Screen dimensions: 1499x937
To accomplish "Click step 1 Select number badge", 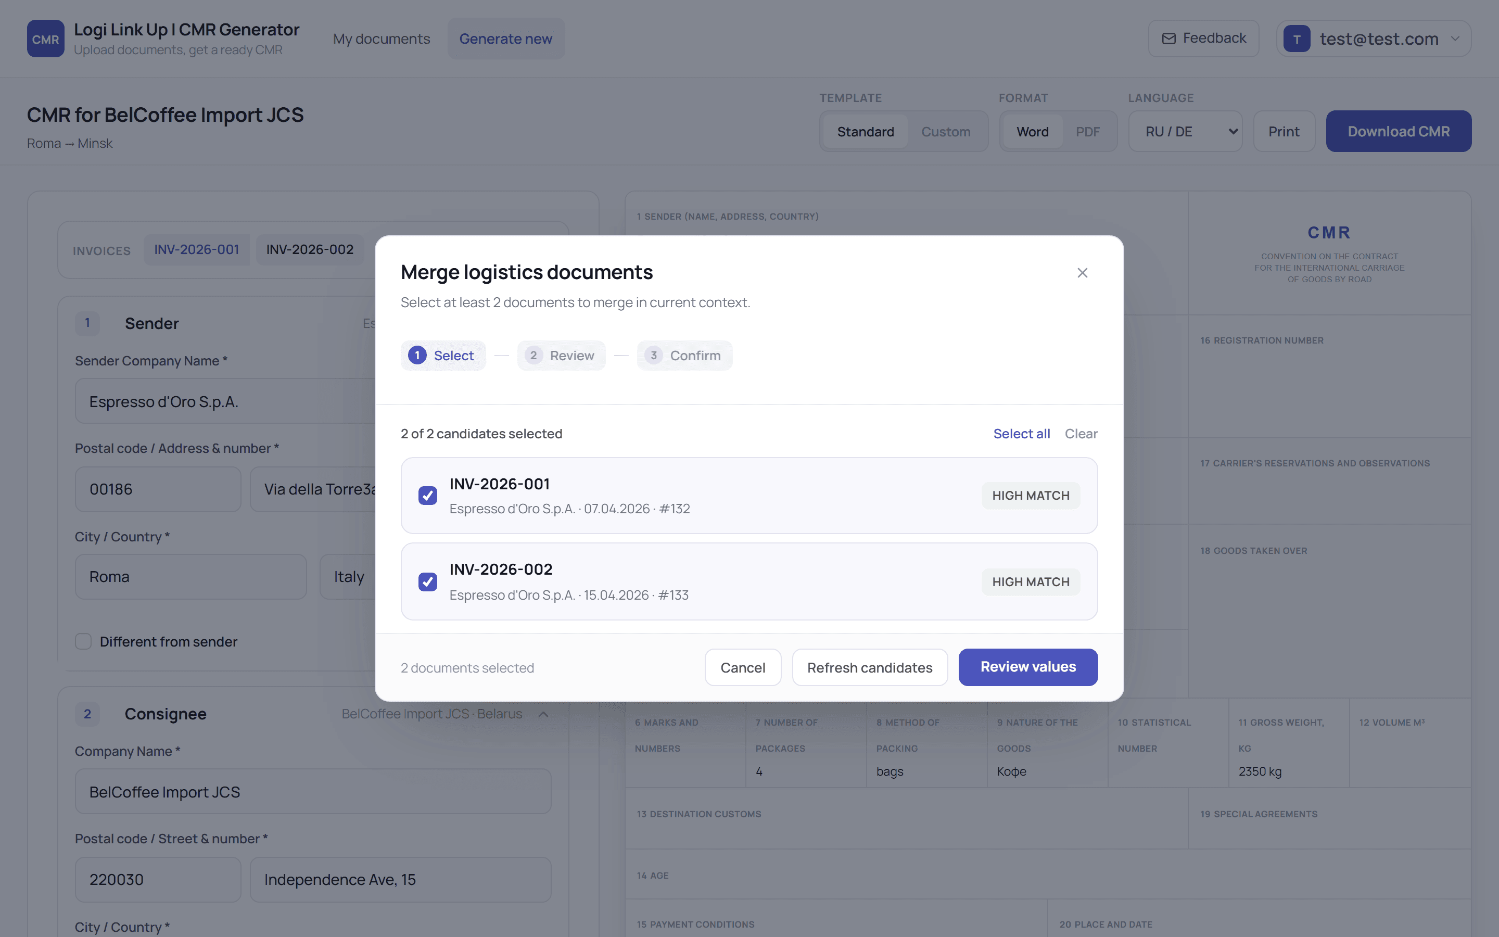I will click(x=417, y=355).
